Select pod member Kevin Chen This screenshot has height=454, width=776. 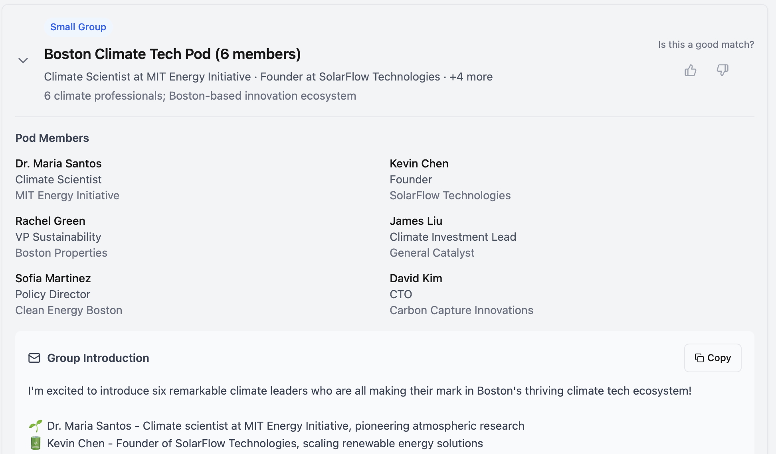[419, 163]
